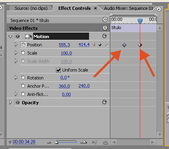Click the current timecode 00:00:34:28
Image resolution: width=169 pixels, height=149 pixels.
pos(24,142)
